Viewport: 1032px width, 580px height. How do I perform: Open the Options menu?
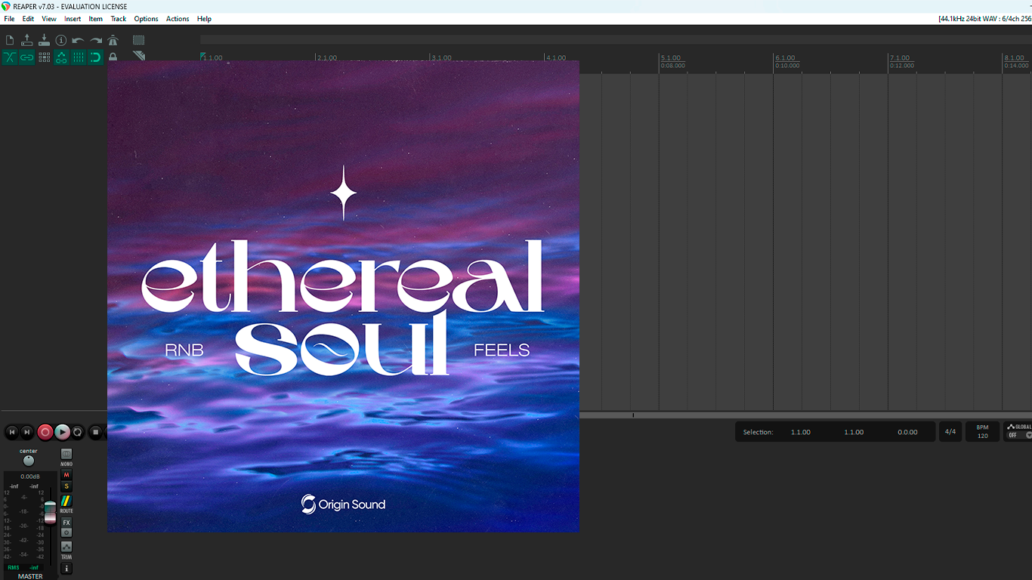tap(146, 19)
